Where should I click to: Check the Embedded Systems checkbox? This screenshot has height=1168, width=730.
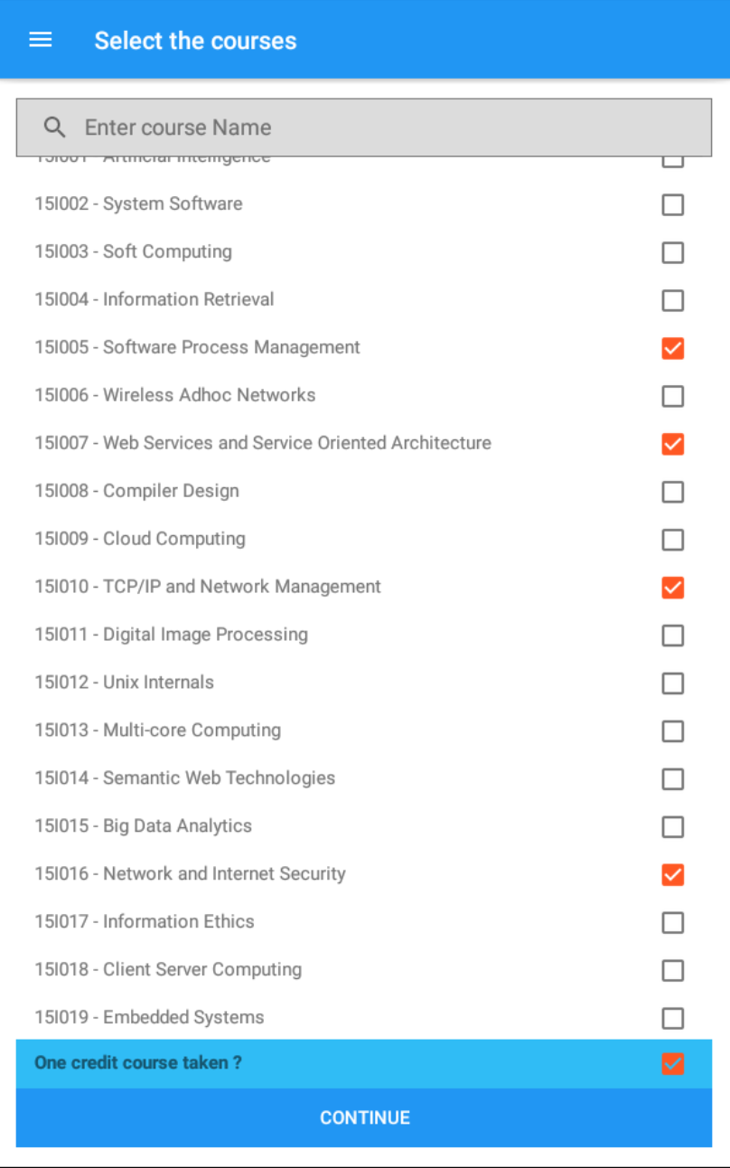(x=672, y=1019)
